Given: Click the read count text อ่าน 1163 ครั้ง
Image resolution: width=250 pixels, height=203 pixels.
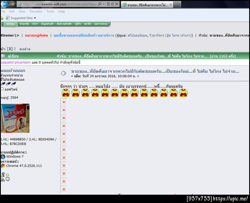Looking at the screenshot, I should (223, 56).
